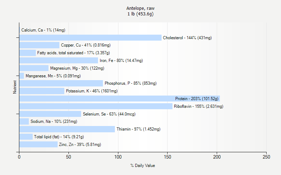The width and height of the screenshot is (281, 175).
Task: Click the Sodium, Na data label
Action: tap(54, 122)
